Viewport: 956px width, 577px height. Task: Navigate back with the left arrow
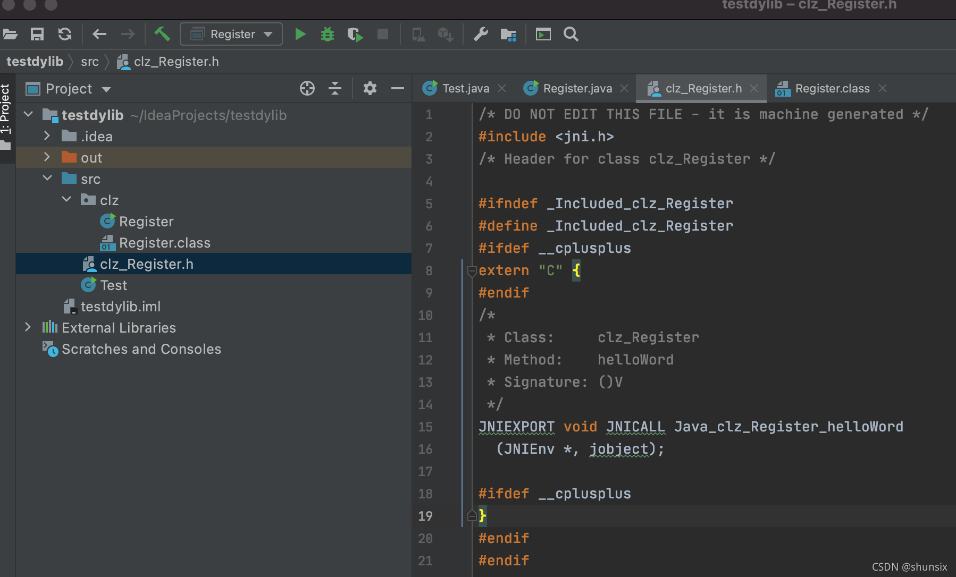click(x=99, y=35)
